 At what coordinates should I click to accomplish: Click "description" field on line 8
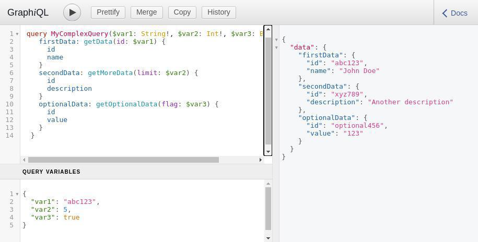coord(69,88)
